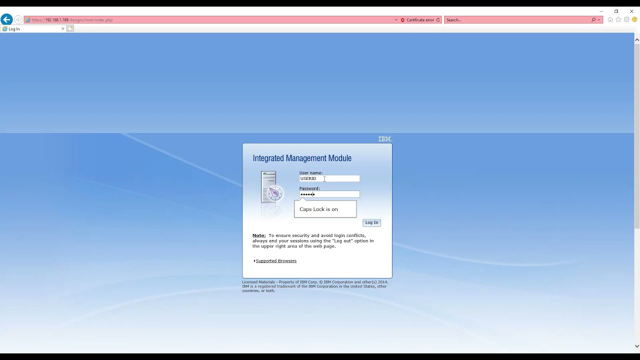
Task: Click the browser Forward arrow button
Action: [x=18, y=20]
